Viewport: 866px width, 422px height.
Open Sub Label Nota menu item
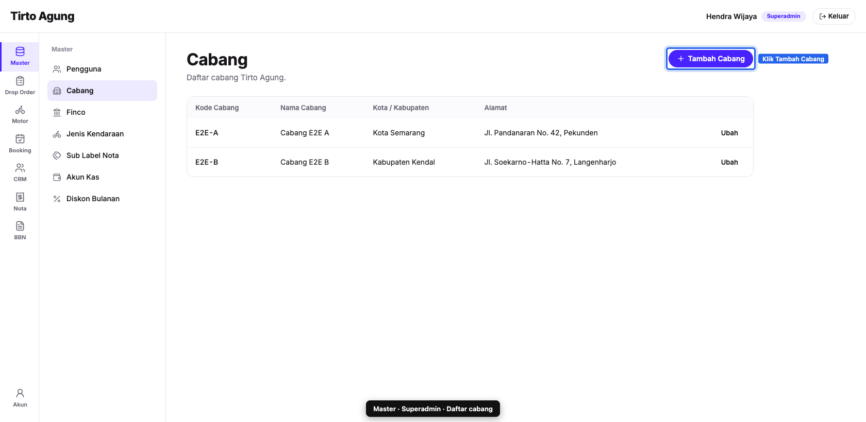[x=102, y=155]
